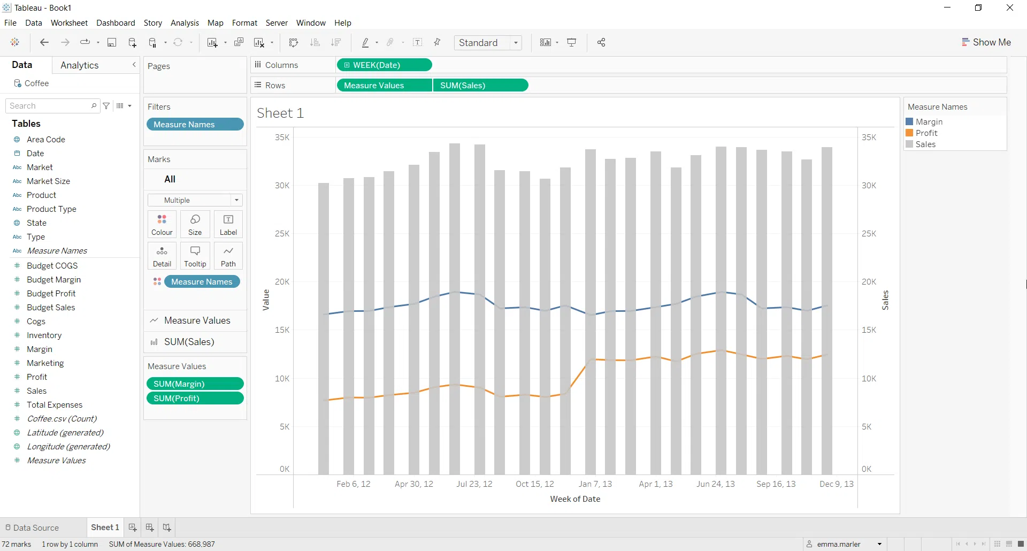The width and height of the screenshot is (1027, 551).
Task: Click the SUM(Sales) pill in Rows
Action: point(480,85)
